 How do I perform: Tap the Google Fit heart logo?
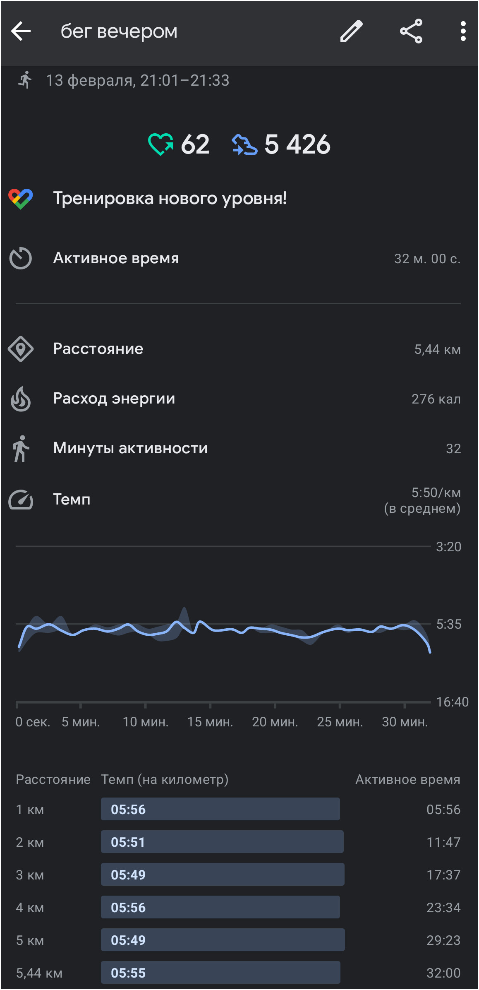click(21, 199)
